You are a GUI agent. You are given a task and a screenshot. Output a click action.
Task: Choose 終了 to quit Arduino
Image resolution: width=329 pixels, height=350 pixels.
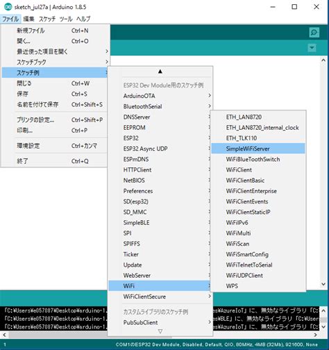[55, 161]
